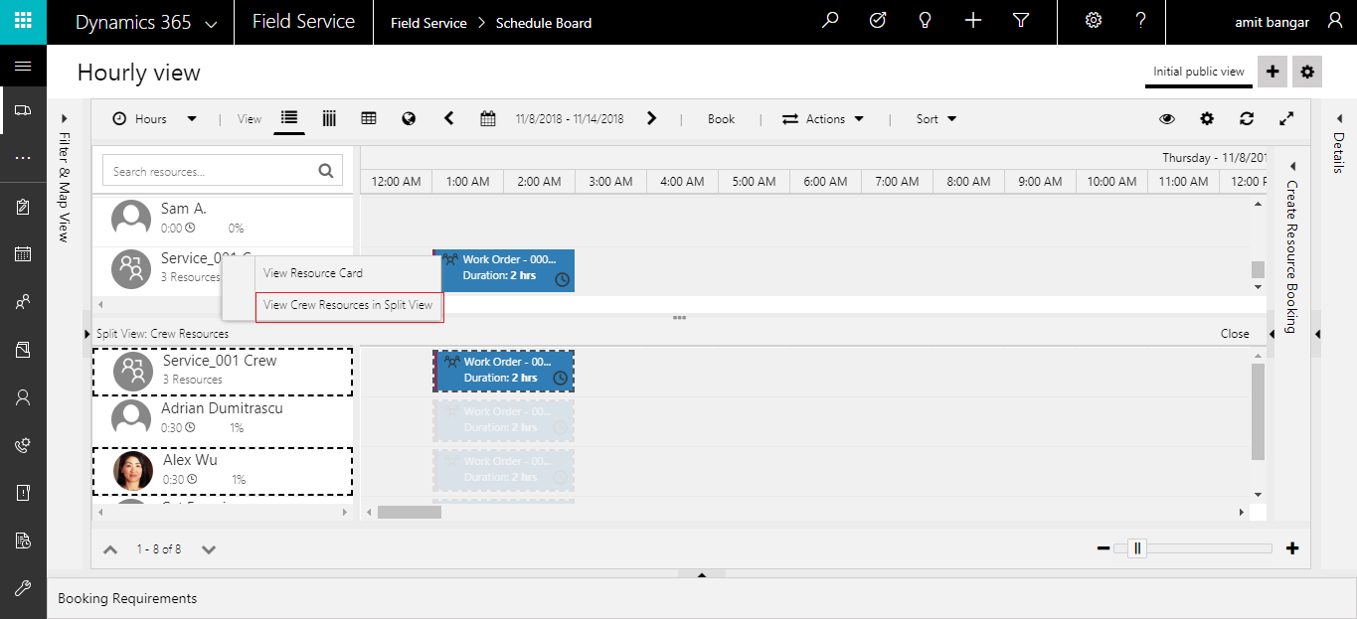
Task: Expand the Create Resource Booking panel
Action: (1292, 165)
